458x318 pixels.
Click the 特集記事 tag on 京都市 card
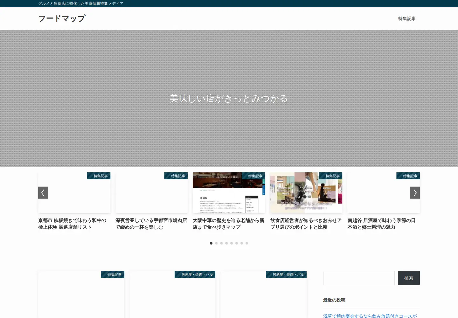point(99,176)
